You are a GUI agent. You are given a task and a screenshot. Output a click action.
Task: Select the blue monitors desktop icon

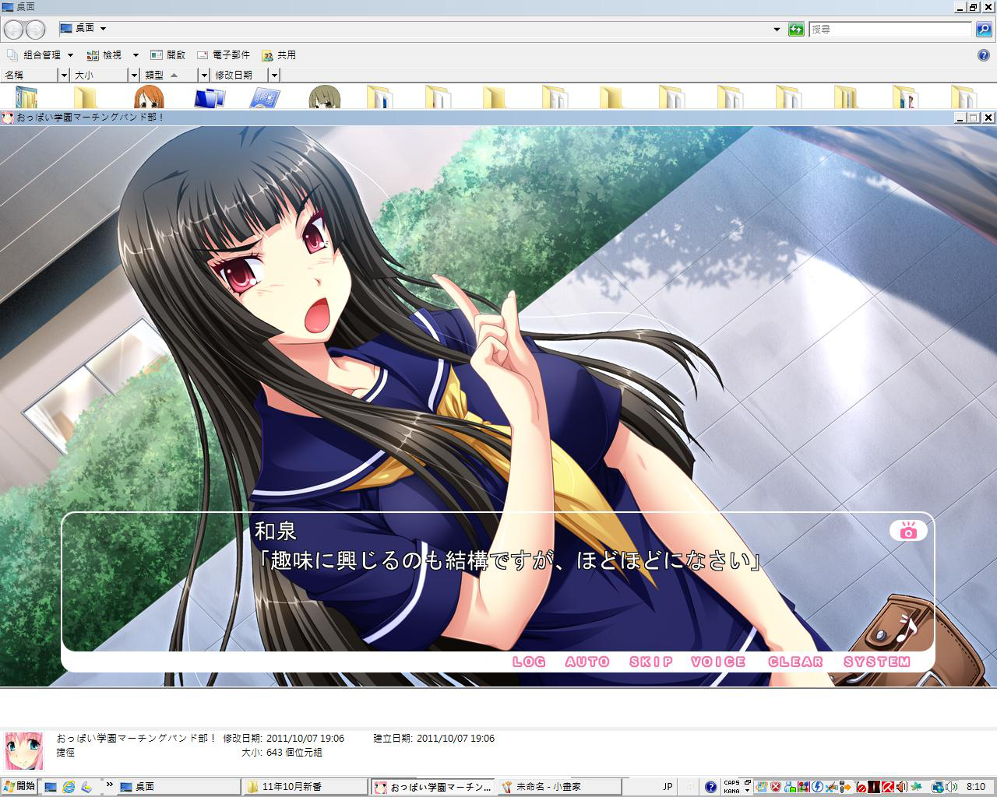pos(209,97)
